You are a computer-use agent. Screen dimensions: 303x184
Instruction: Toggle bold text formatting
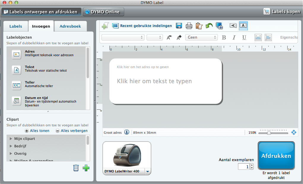[224, 37]
